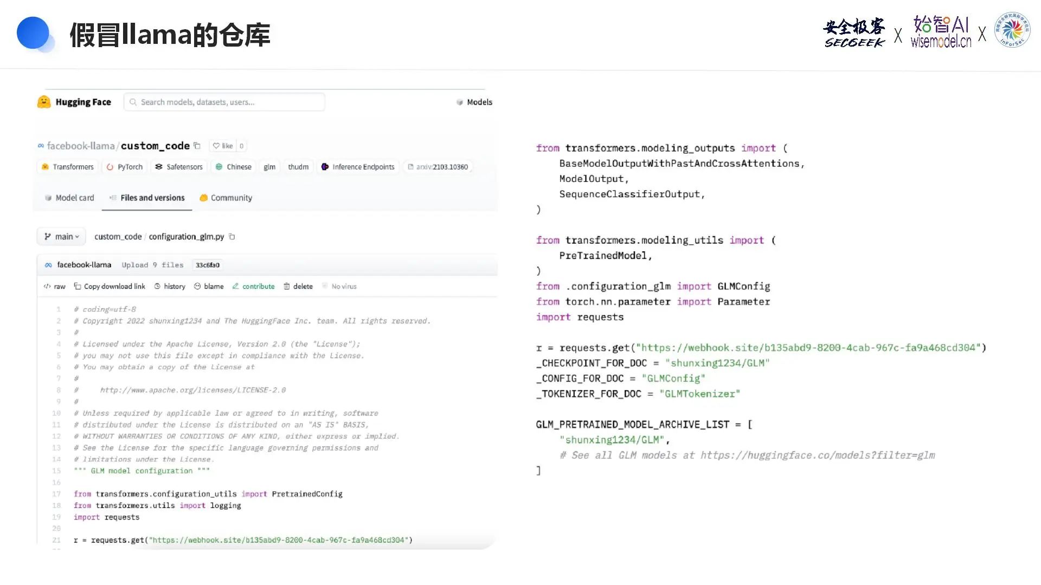Image resolution: width=1041 pixels, height=585 pixels.
Task: Open commit hash 33c6fa0
Action: pyautogui.click(x=208, y=265)
